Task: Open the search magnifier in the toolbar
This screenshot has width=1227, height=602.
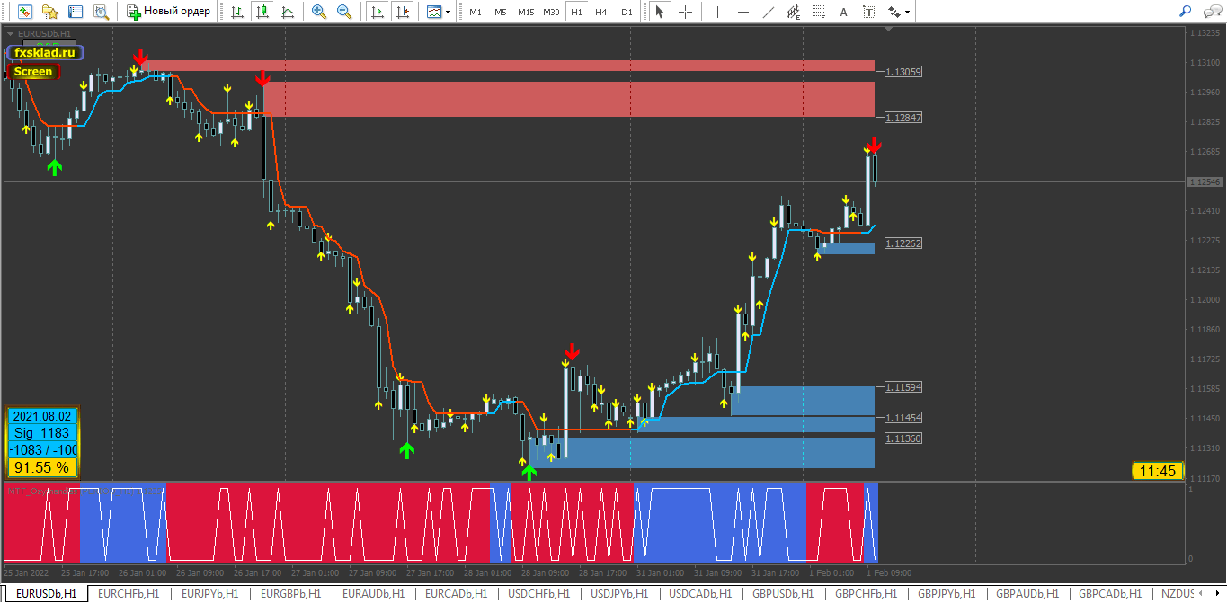Action: [x=1186, y=12]
